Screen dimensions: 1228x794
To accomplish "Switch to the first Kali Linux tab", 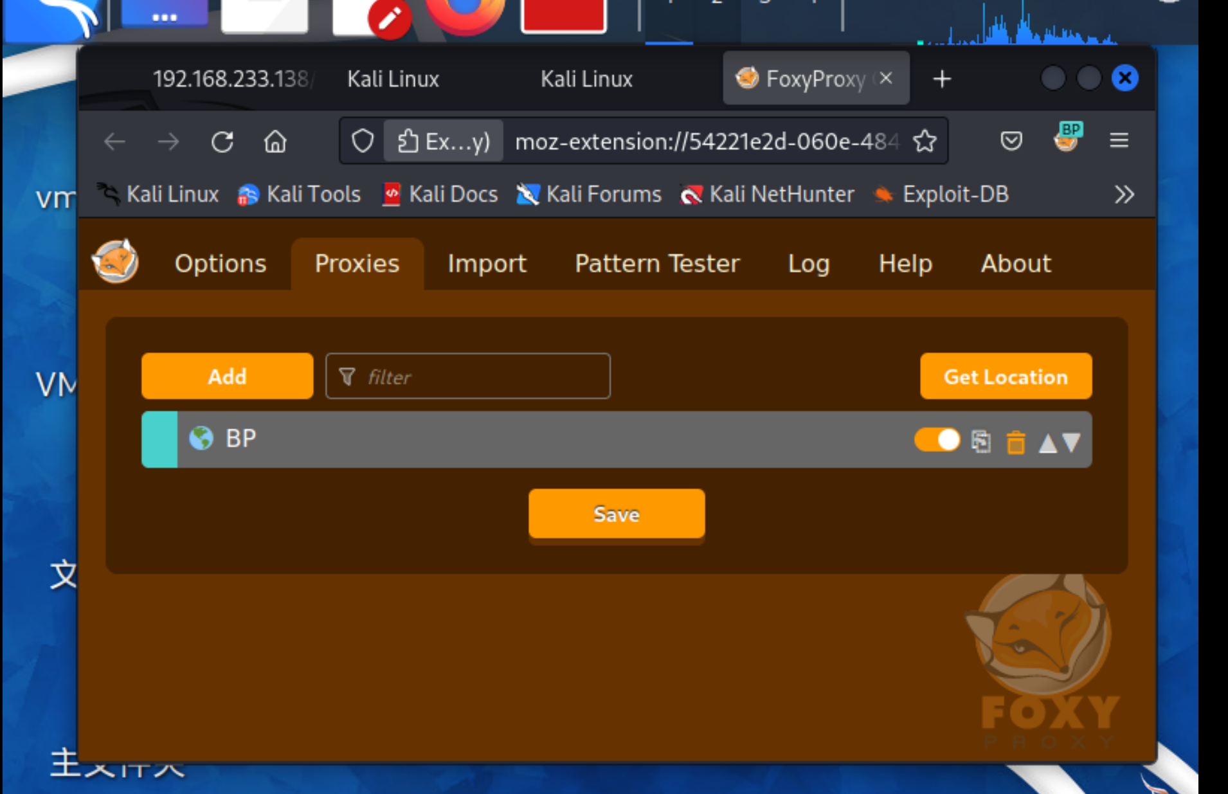I will (393, 79).
